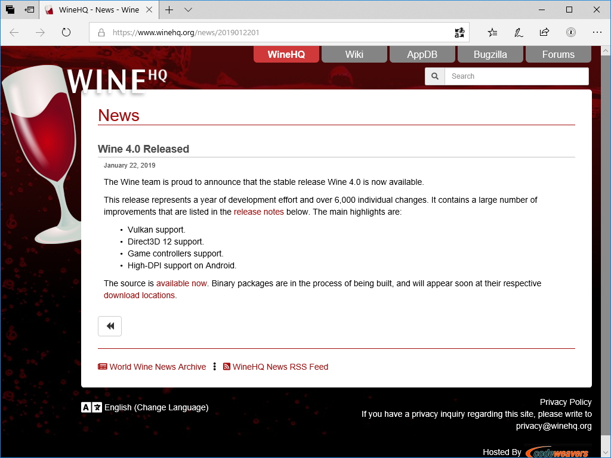Open the tab list chevron next to new tab
The height and width of the screenshot is (458, 611).
[x=188, y=10]
